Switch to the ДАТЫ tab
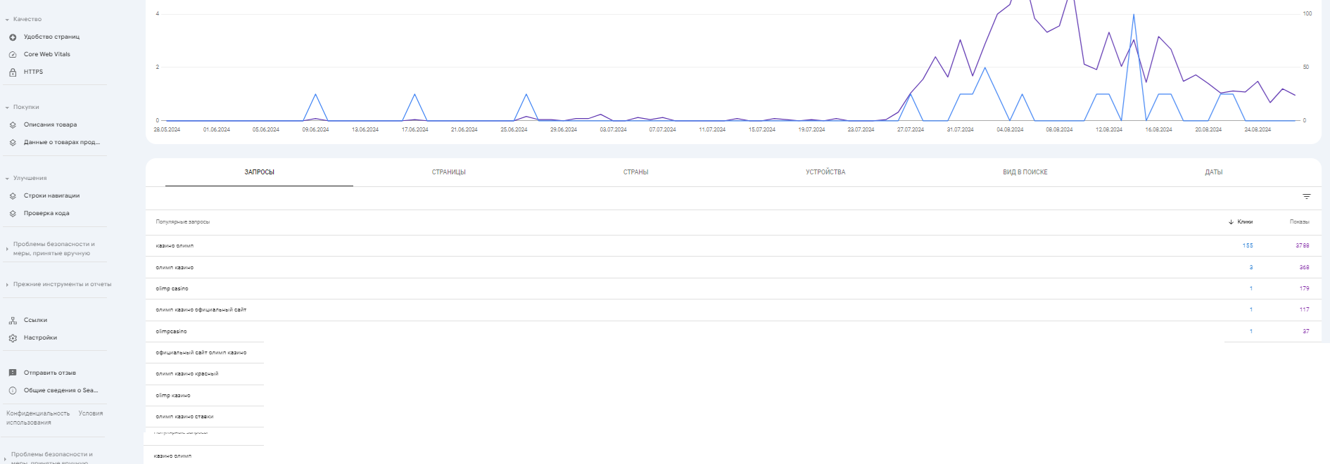 (x=1214, y=172)
